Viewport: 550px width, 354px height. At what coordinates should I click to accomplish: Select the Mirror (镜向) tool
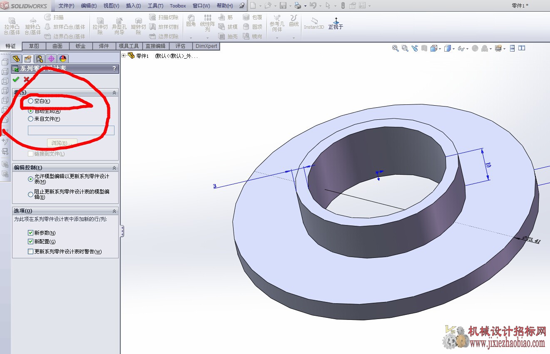(x=253, y=36)
